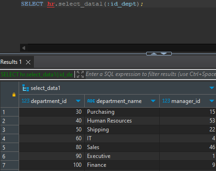216x171 pixels.
Task: Click the green SELECT query text label
Action: pyautogui.click(x=37, y=75)
